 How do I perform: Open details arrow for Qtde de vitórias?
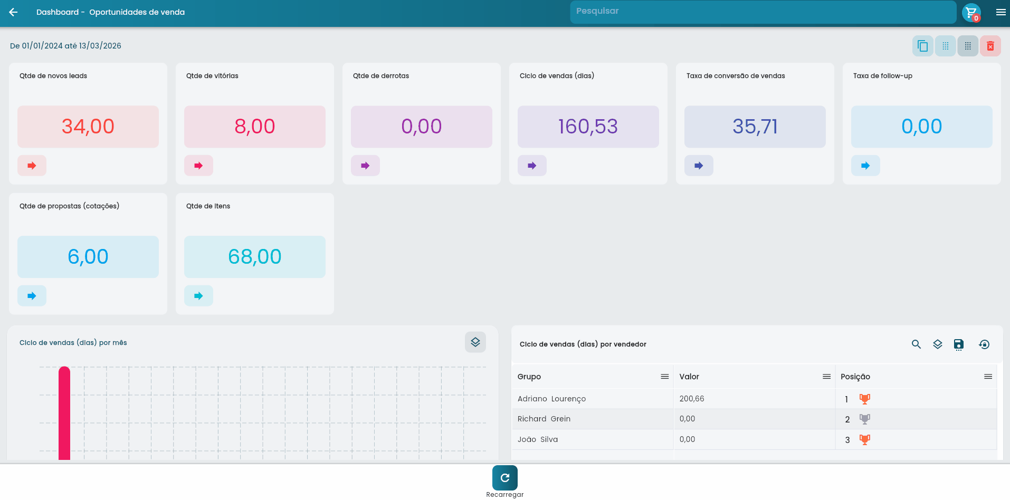coord(198,166)
